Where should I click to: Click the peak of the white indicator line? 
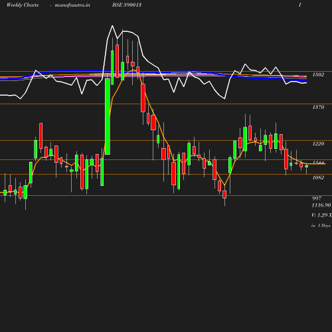[112, 26]
